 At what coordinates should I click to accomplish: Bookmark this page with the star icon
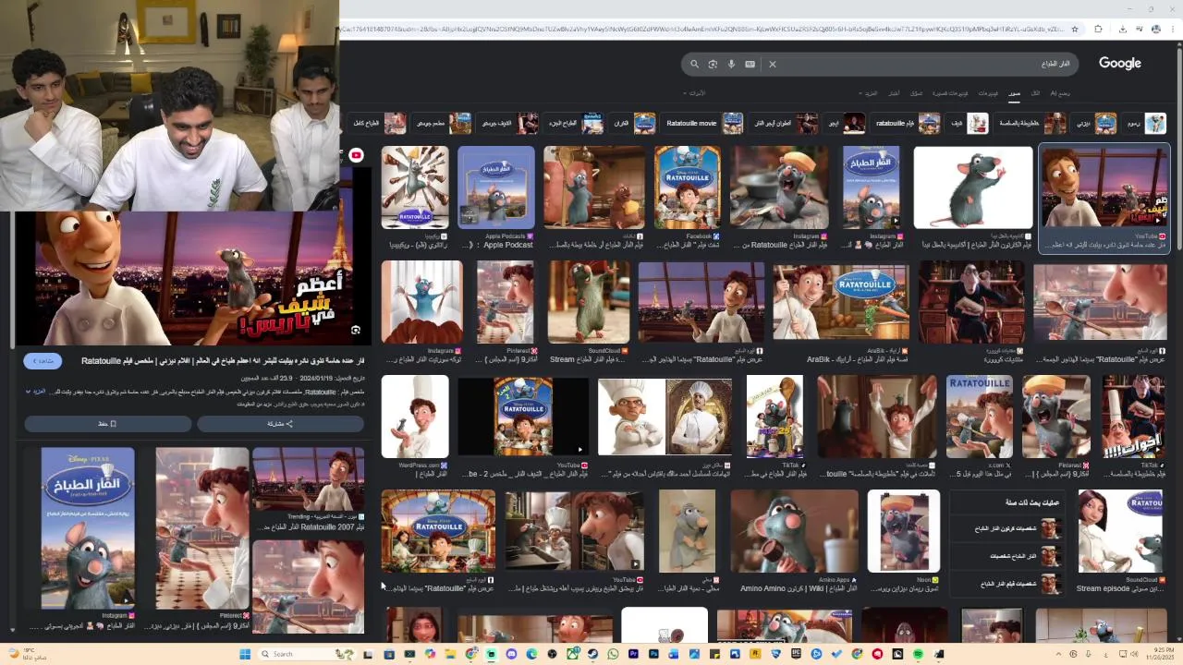coord(1074,29)
